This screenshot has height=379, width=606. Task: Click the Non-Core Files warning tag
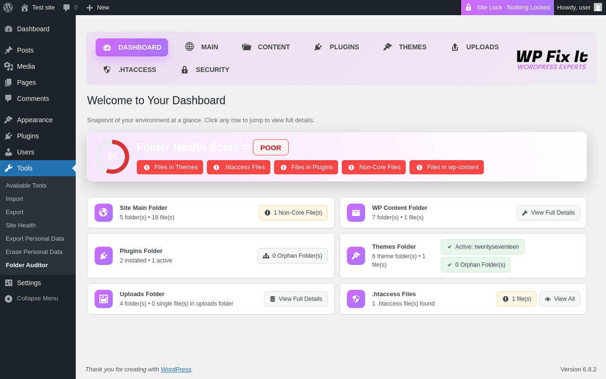pos(374,167)
